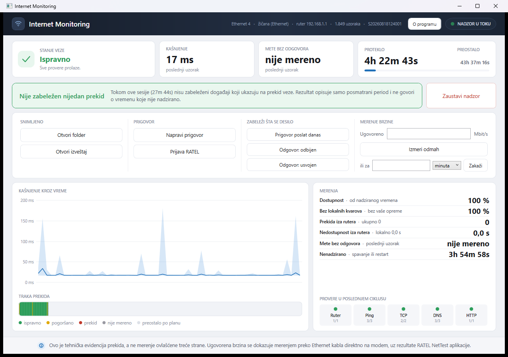Create a complaint with Napravi prigovor
This screenshot has height=357, width=508.
[x=185, y=135]
